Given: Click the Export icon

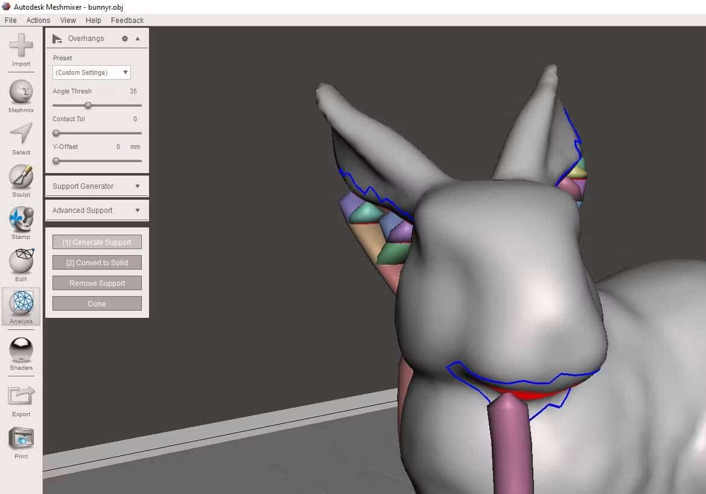Looking at the screenshot, I should click(21, 401).
